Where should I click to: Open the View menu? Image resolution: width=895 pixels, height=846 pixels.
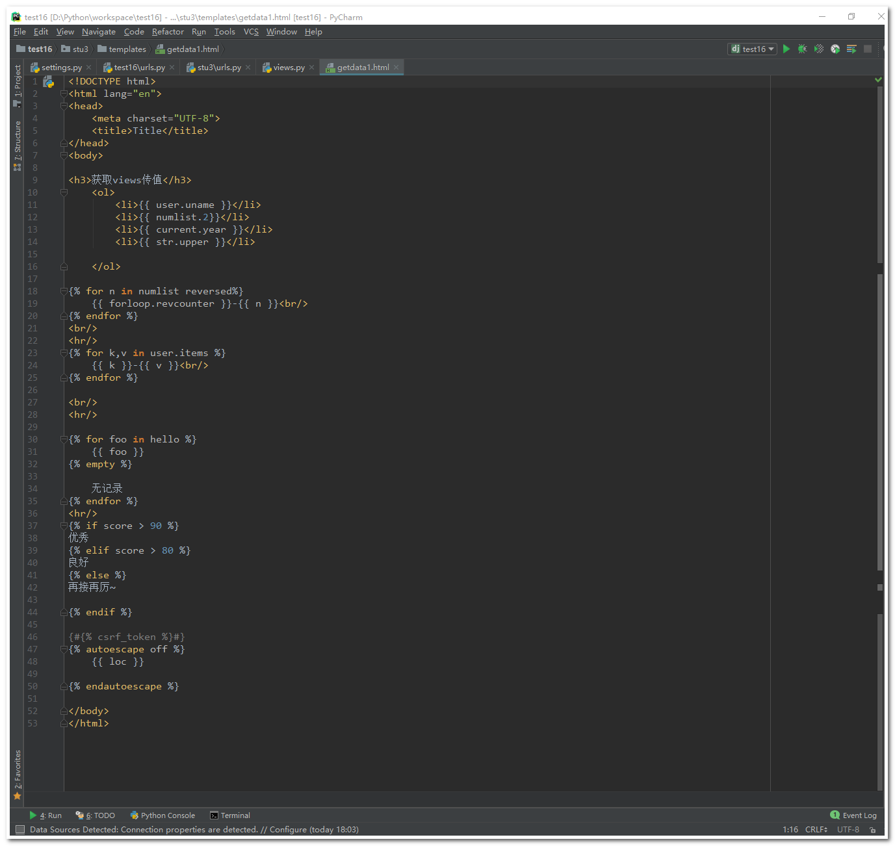(x=65, y=32)
